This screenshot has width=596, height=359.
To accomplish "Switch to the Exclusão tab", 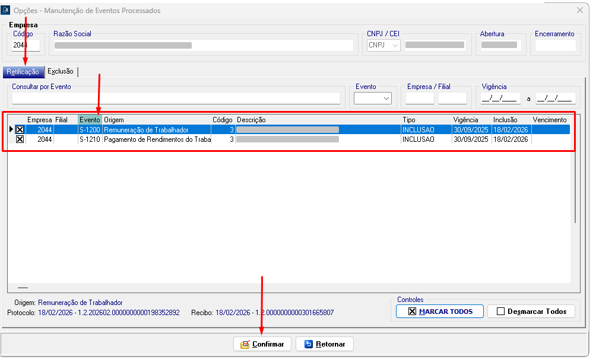I will pyautogui.click(x=61, y=71).
